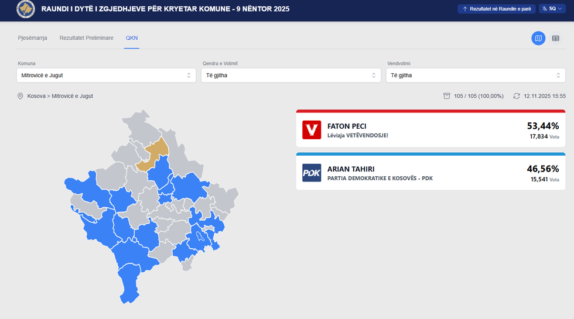Image resolution: width=574 pixels, height=319 pixels.
Task: Click the location pin breadcrumb icon
Action: coord(20,96)
